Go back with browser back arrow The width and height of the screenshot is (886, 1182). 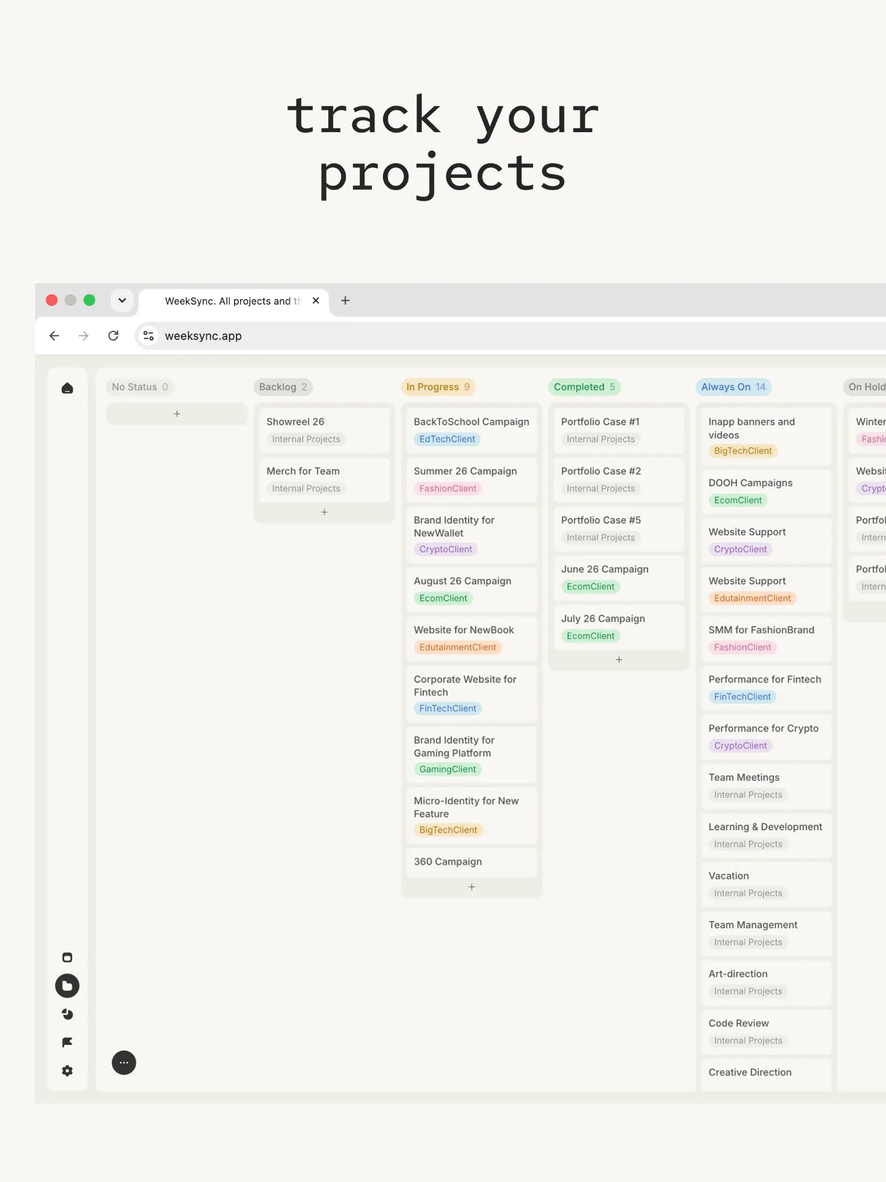54,336
